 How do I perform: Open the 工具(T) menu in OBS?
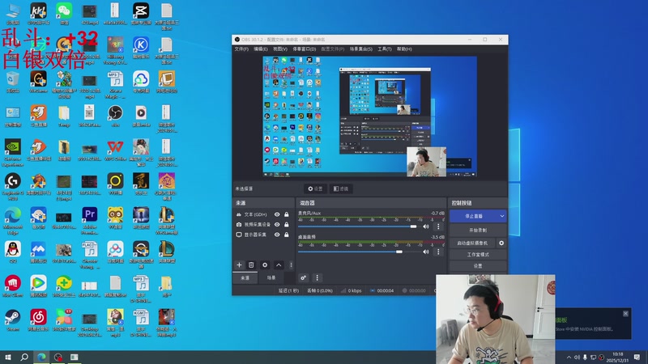pos(384,49)
